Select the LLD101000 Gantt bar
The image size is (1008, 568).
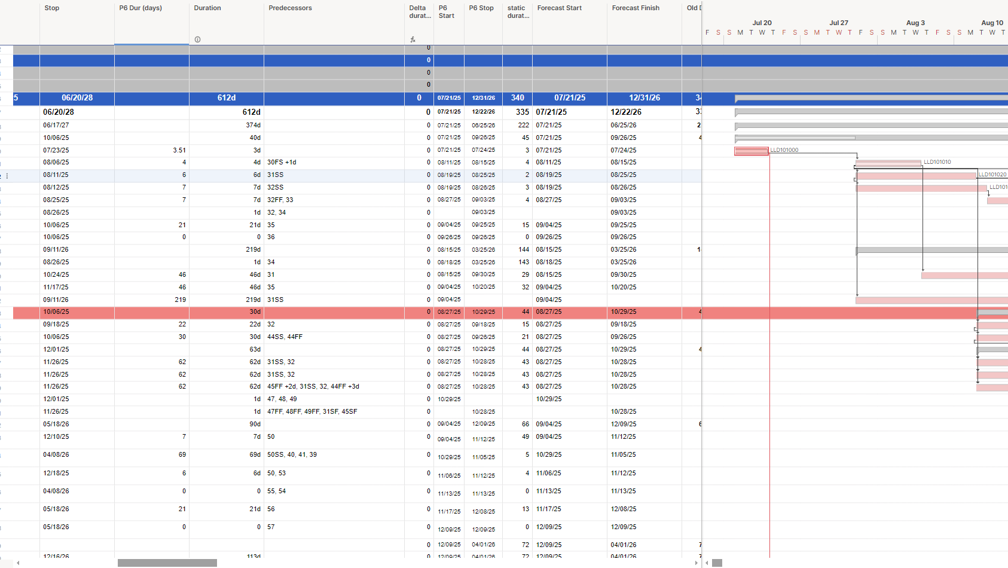pyautogui.click(x=752, y=151)
